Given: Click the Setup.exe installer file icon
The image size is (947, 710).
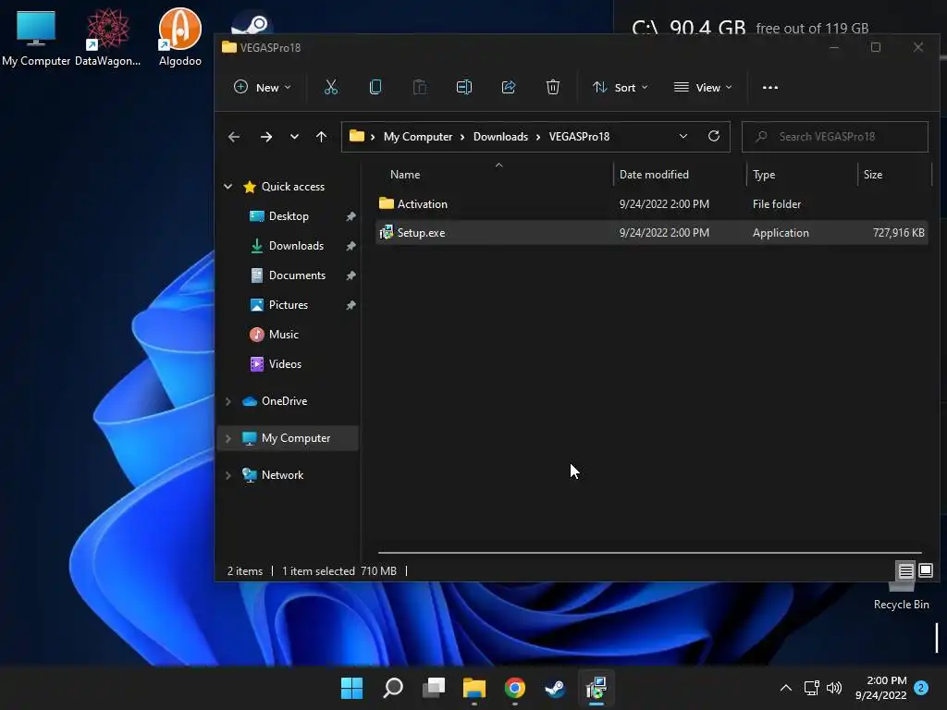Looking at the screenshot, I should tap(387, 232).
